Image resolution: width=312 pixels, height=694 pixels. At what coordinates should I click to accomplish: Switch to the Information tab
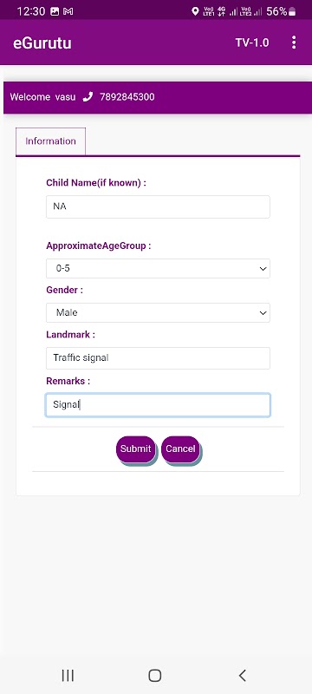50,141
